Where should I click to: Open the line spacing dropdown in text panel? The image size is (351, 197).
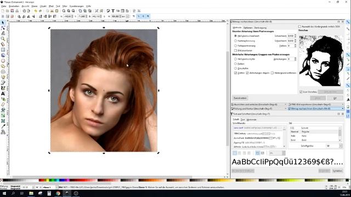click(x=284, y=153)
